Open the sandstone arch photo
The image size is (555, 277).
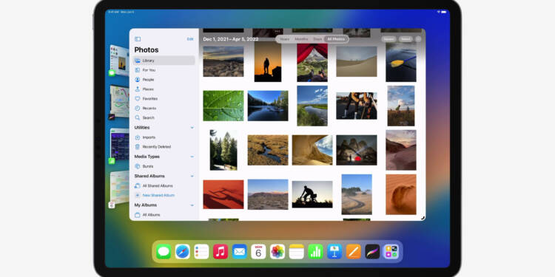(312, 150)
